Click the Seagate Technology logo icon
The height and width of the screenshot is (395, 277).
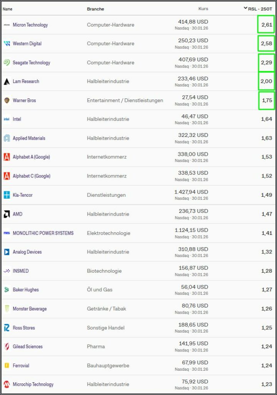[7, 62]
